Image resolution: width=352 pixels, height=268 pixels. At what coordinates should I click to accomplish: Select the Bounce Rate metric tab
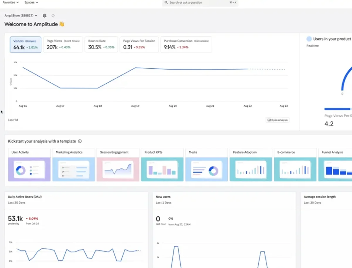coord(101,45)
